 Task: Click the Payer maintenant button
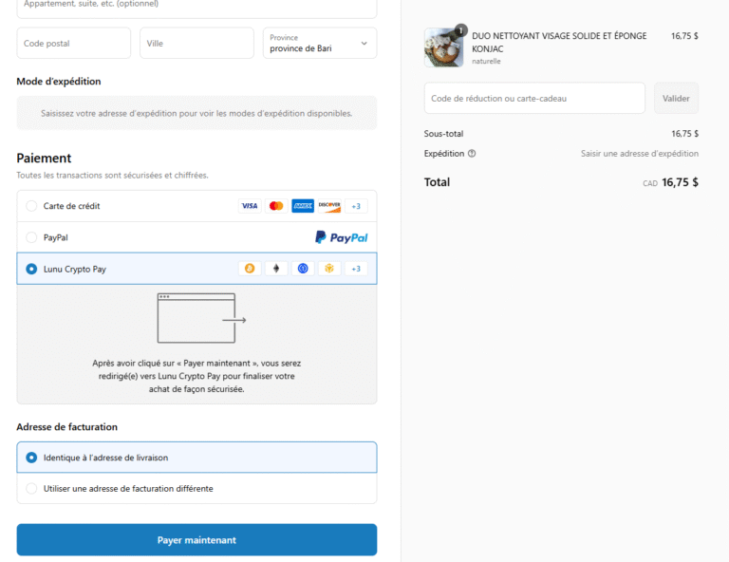[x=196, y=540]
